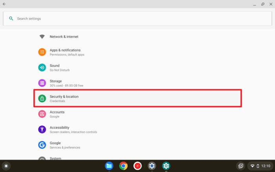Open the Files app from the shelf
This screenshot has height=172, width=275.
(109, 166)
